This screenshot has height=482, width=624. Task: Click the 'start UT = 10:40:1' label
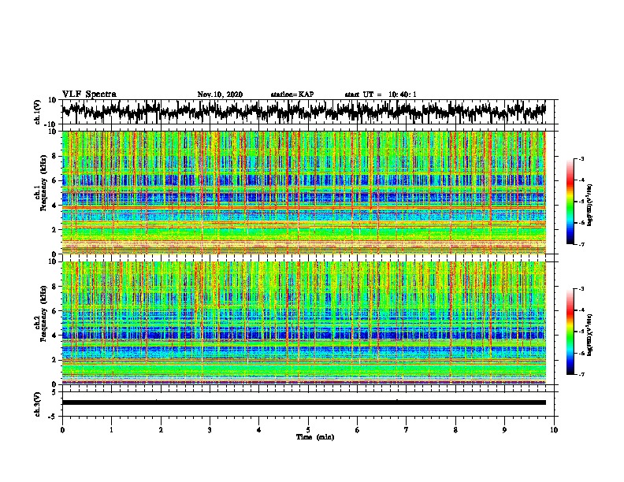[x=381, y=95]
